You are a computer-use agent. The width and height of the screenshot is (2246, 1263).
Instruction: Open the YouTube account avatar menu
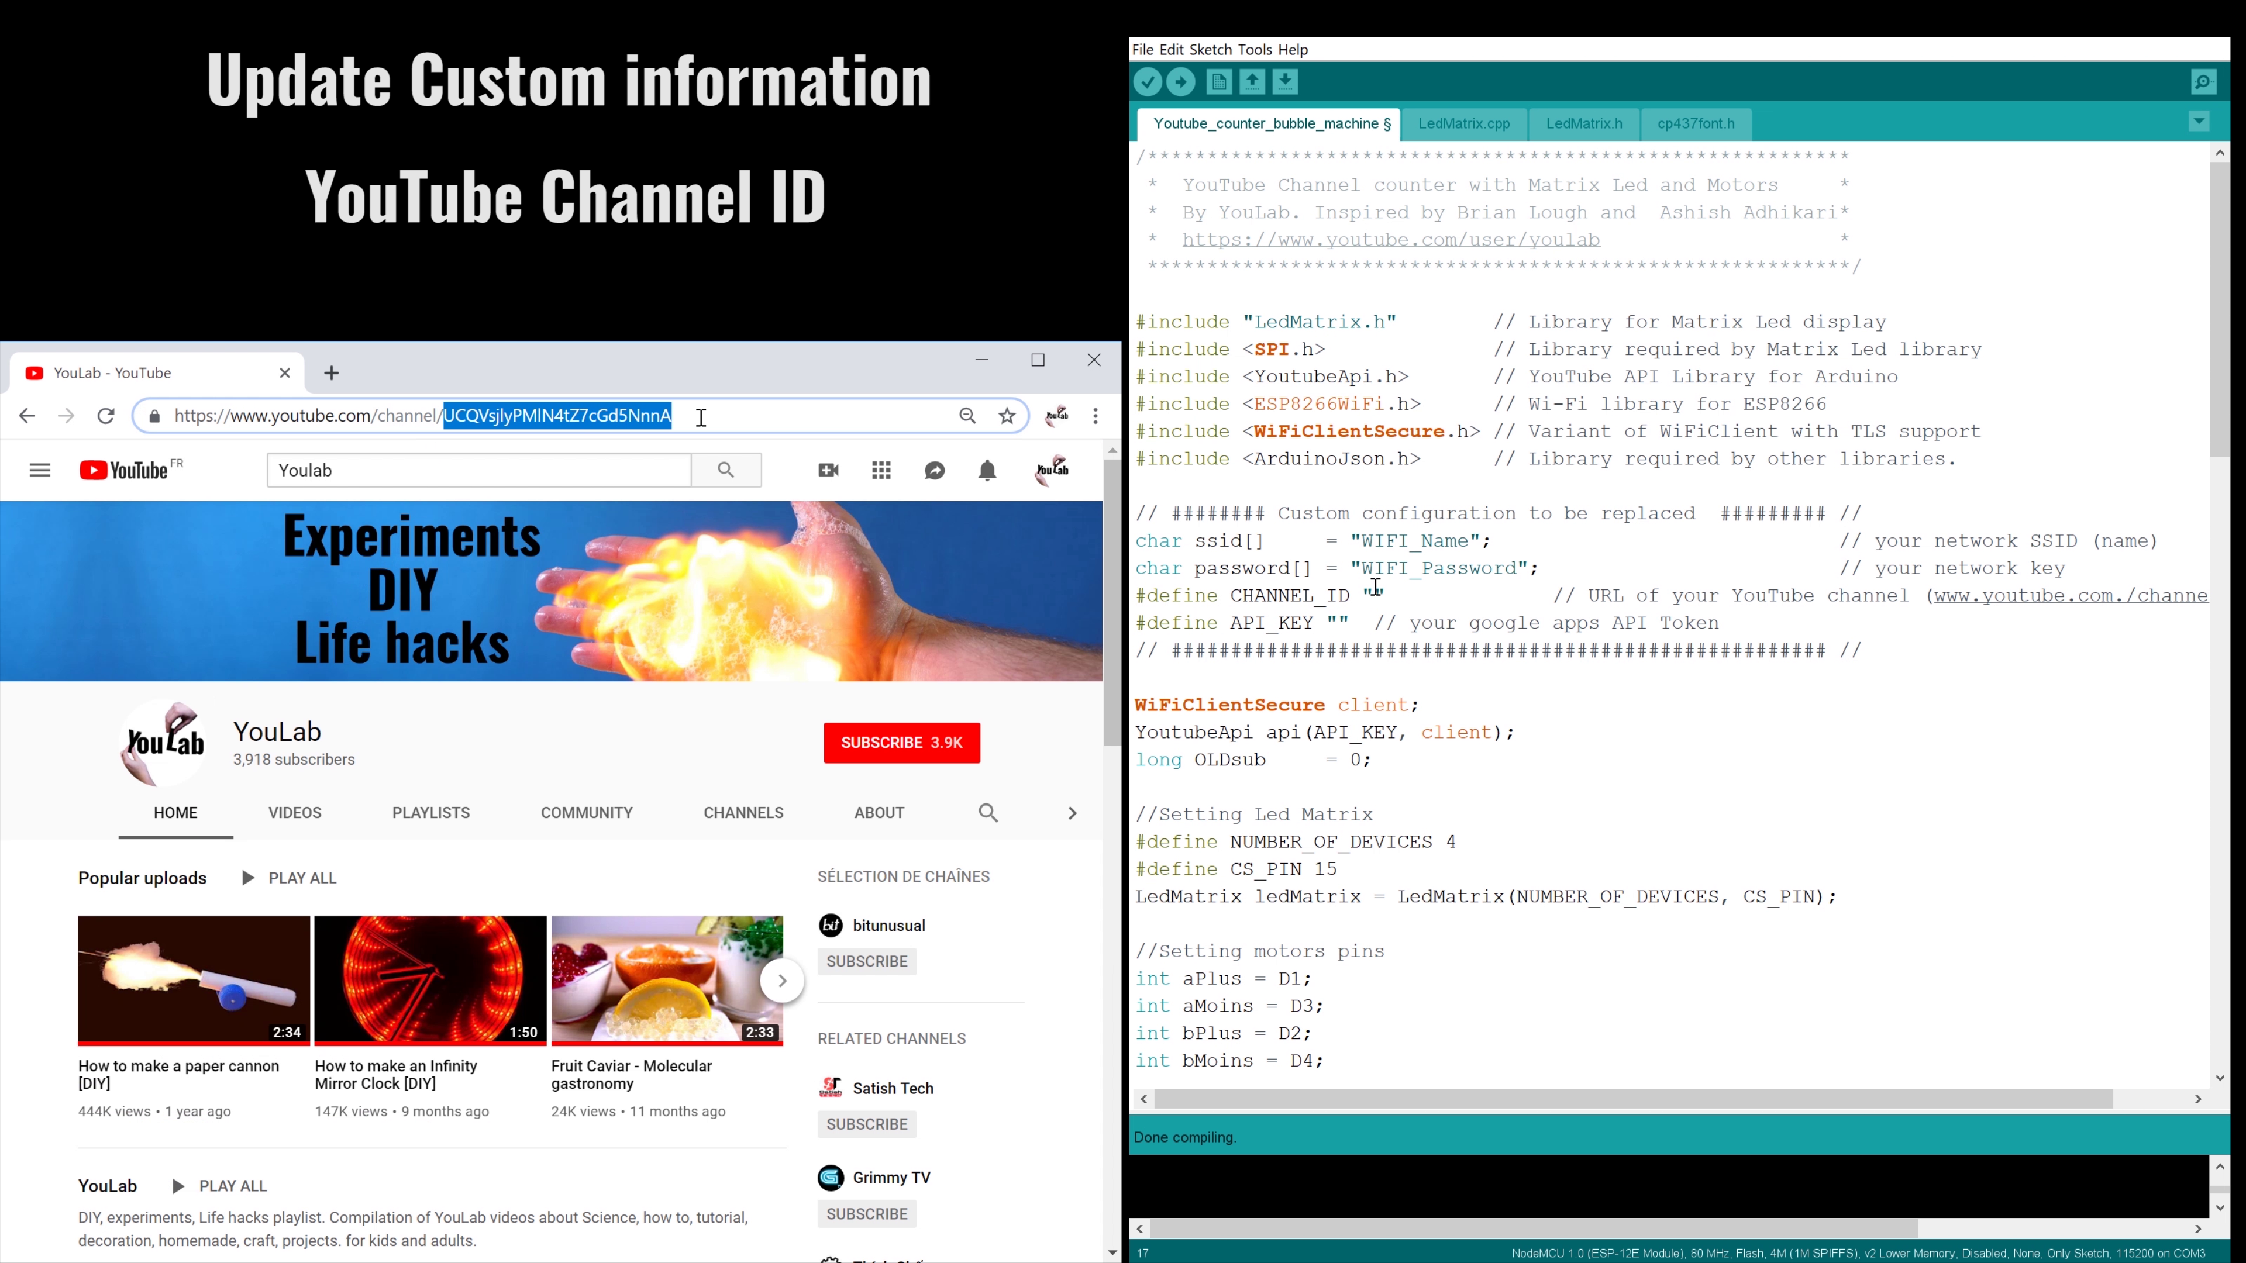1052,471
